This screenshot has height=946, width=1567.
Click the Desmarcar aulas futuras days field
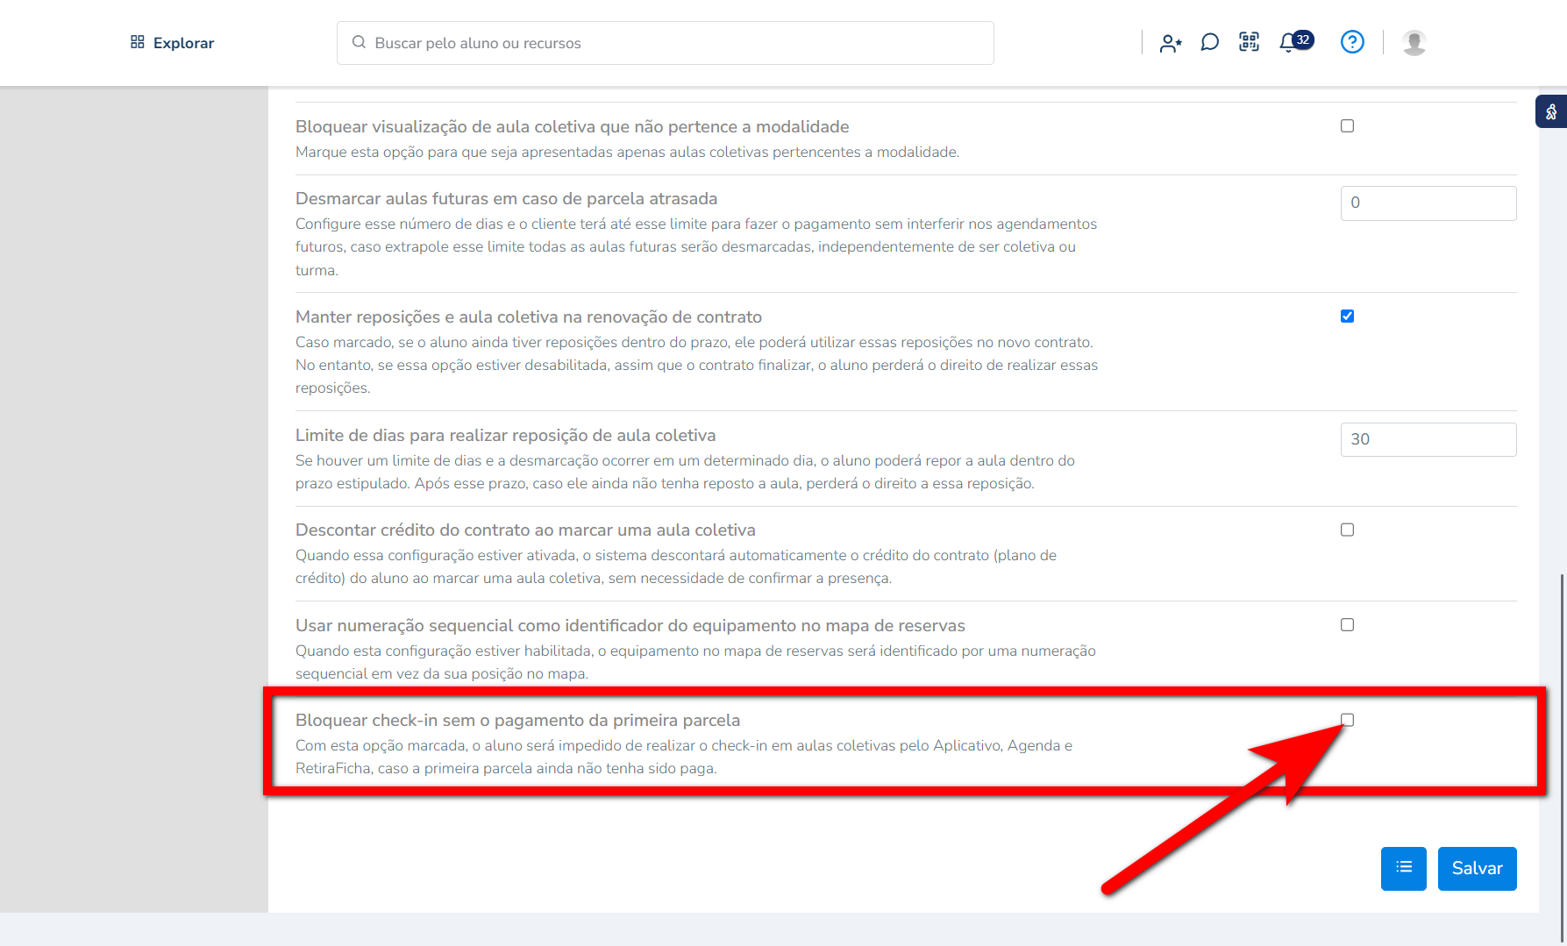point(1428,203)
